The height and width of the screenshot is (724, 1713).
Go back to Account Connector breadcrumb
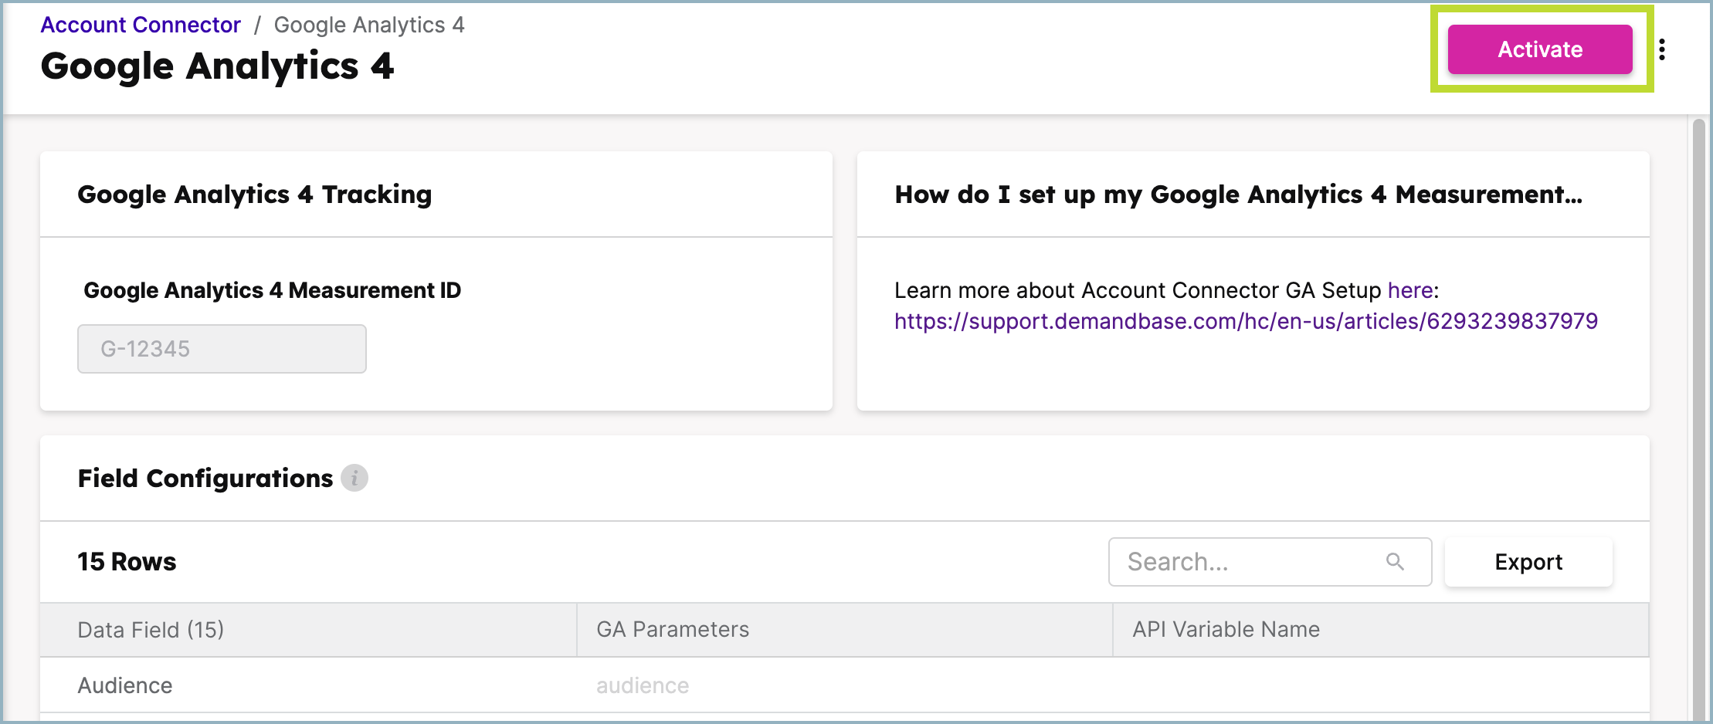(x=141, y=25)
